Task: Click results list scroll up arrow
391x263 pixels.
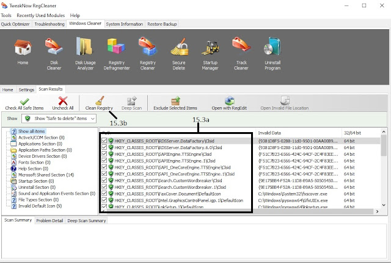Action: click(384, 131)
